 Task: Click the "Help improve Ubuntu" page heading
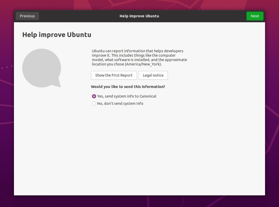click(x=57, y=35)
